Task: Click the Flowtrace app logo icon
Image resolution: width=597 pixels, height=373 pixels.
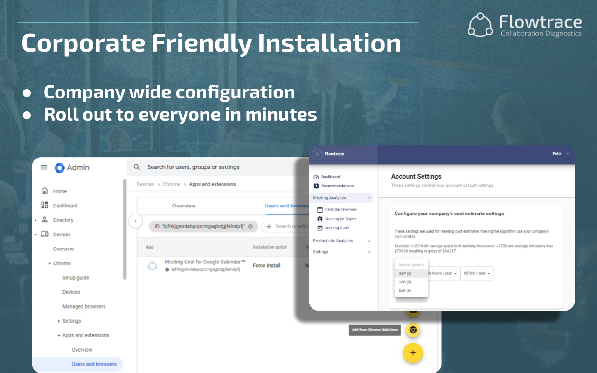Action: click(317, 154)
